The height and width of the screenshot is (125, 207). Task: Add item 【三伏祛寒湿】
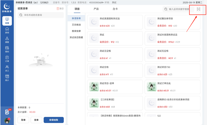pyautogui.click(x=115, y=103)
